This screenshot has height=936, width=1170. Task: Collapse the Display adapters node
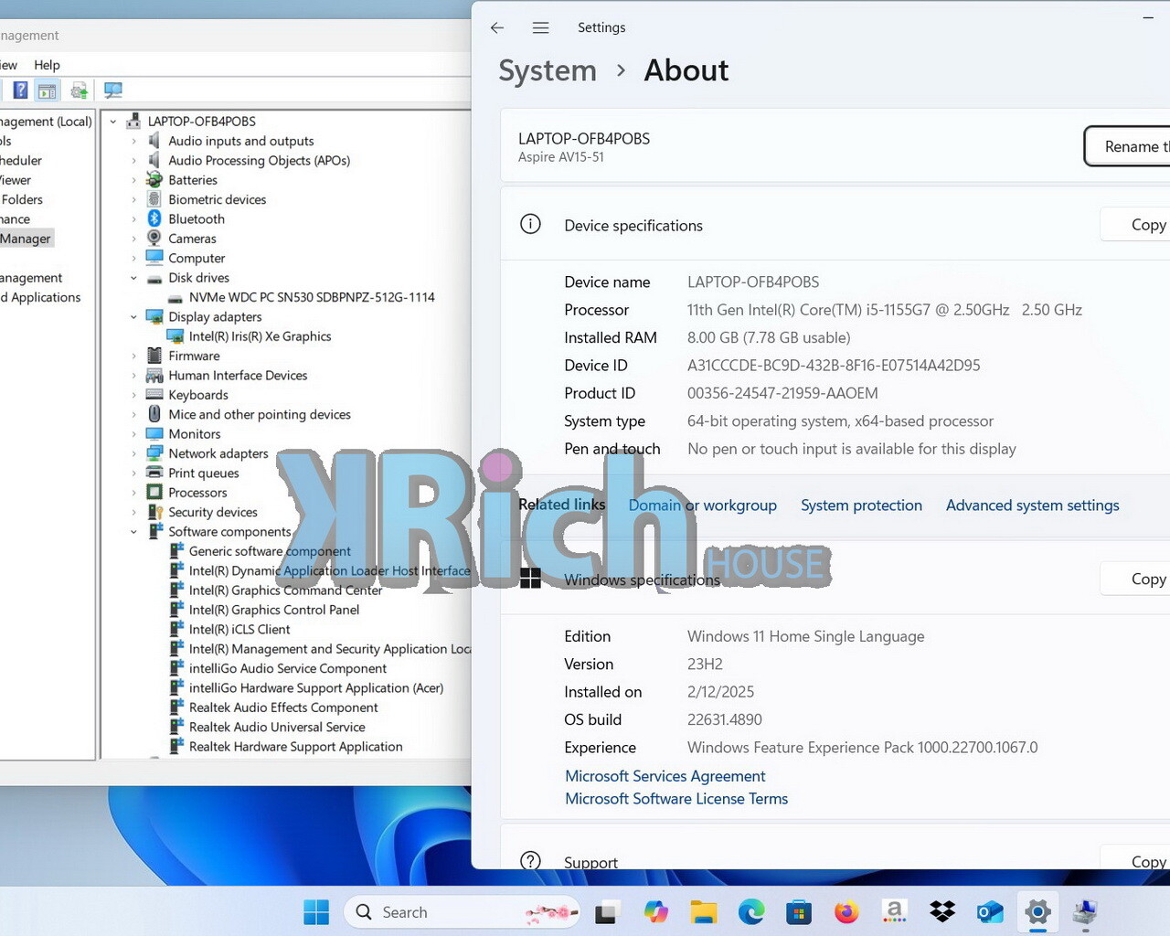[x=133, y=317]
